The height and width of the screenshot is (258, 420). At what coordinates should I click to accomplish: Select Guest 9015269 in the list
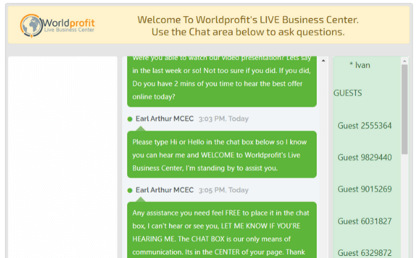(x=364, y=189)
